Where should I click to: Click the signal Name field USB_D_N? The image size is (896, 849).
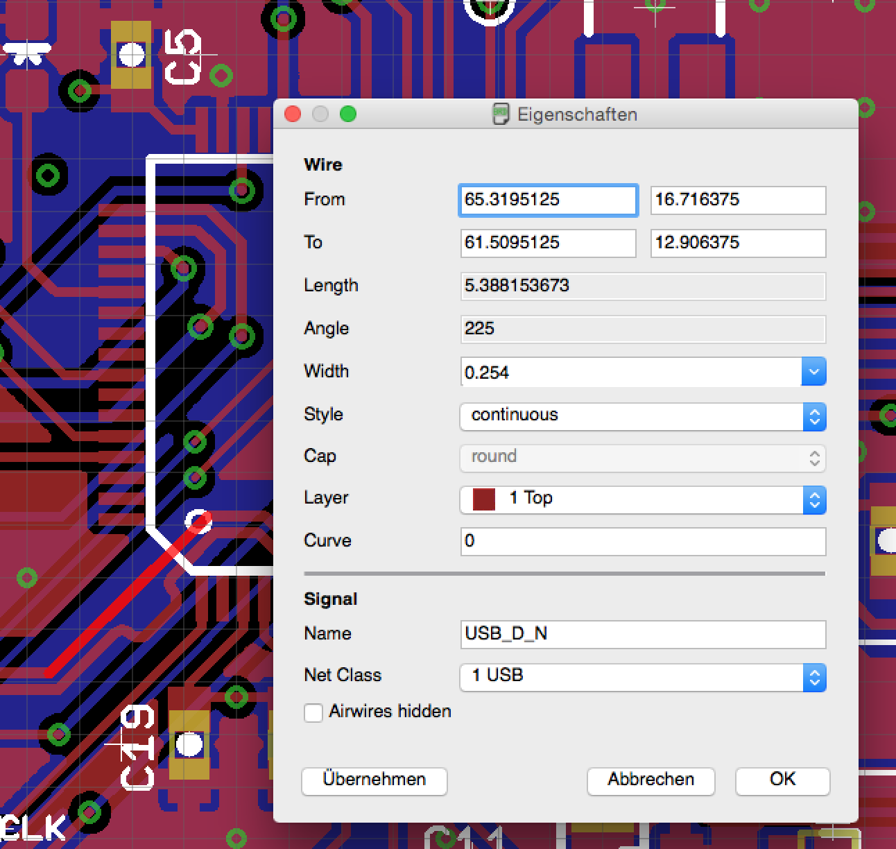coord(643,634)
